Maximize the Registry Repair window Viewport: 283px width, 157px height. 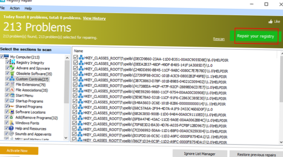[266, 4]
